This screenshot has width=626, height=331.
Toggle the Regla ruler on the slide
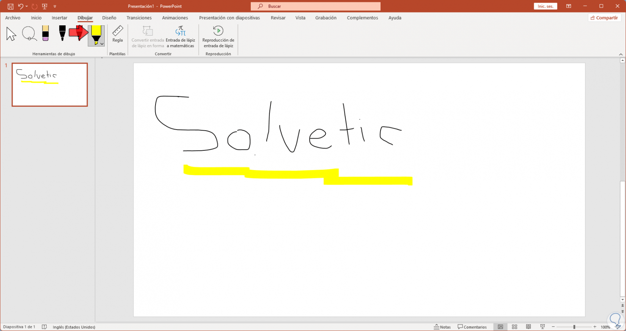click(118, 34)
